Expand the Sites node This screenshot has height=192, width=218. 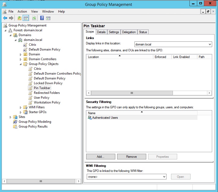[11, 117]
